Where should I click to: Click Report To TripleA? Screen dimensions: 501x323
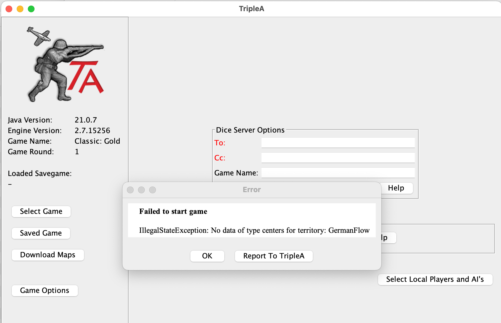274,256
